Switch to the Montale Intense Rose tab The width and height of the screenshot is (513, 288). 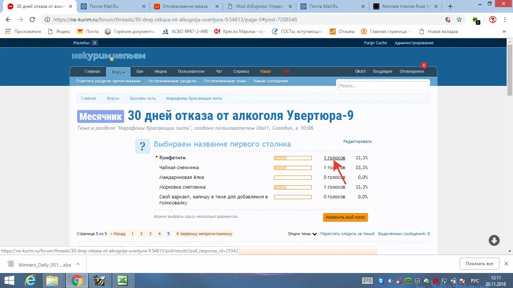click(406, 6)
